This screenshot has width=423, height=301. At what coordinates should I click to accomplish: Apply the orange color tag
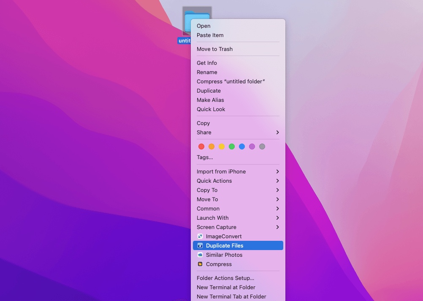tap(211, 147)
